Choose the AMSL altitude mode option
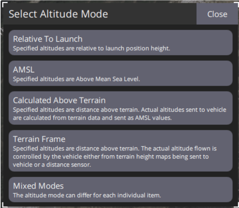Screen dimensions: 239x208 [121, 73]
